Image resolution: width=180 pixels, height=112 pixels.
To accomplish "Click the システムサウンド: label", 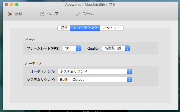I will pyautogui.click(x=41, y=80).
